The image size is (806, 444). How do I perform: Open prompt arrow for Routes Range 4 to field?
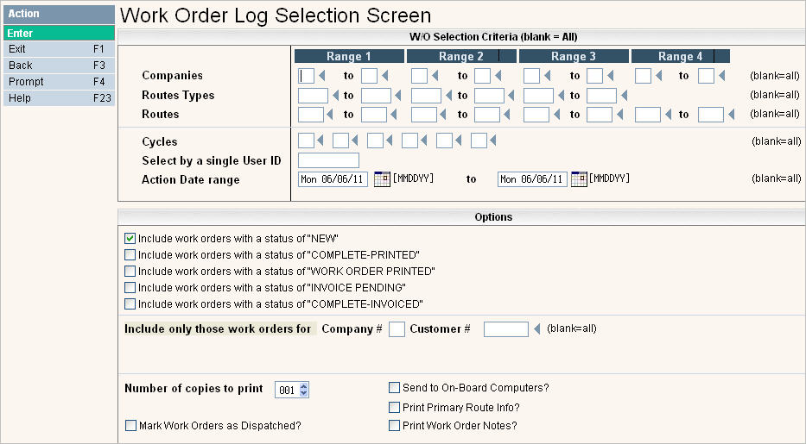pyautogui.click(x=732, y=115)
